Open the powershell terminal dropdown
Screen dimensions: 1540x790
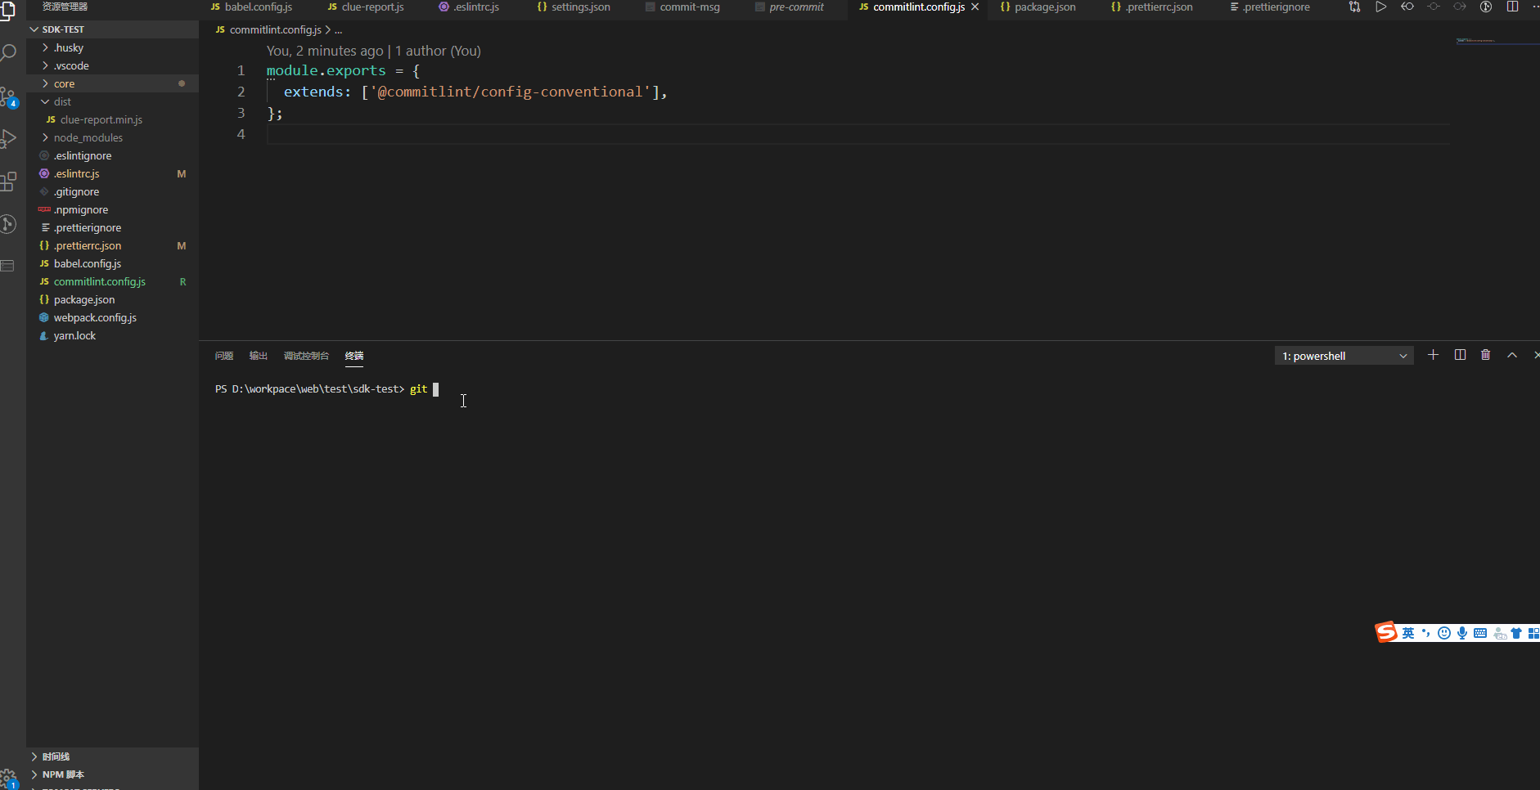click(1403, 355)
